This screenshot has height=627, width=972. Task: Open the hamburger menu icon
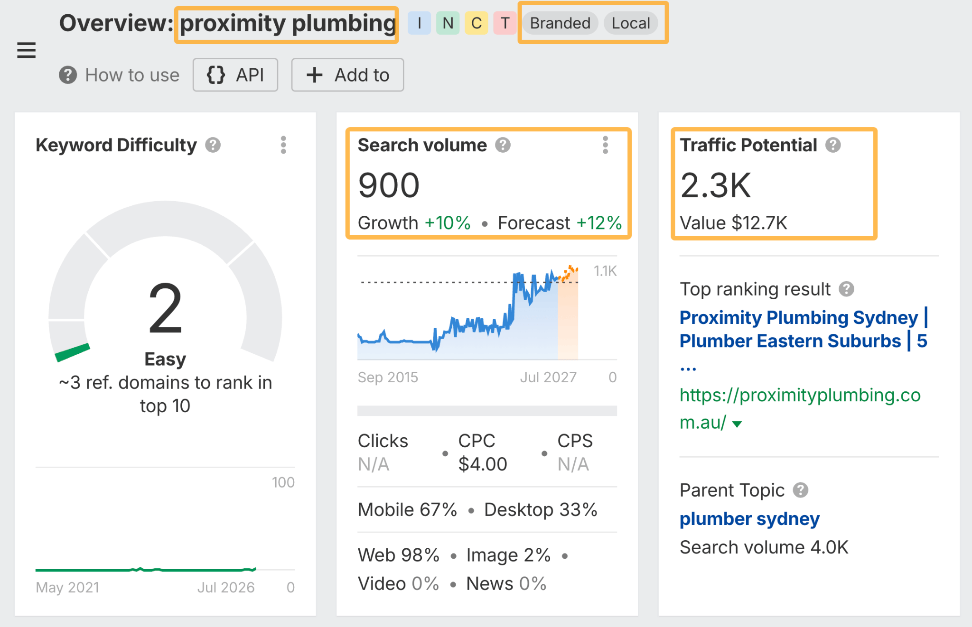click(26, 50)
